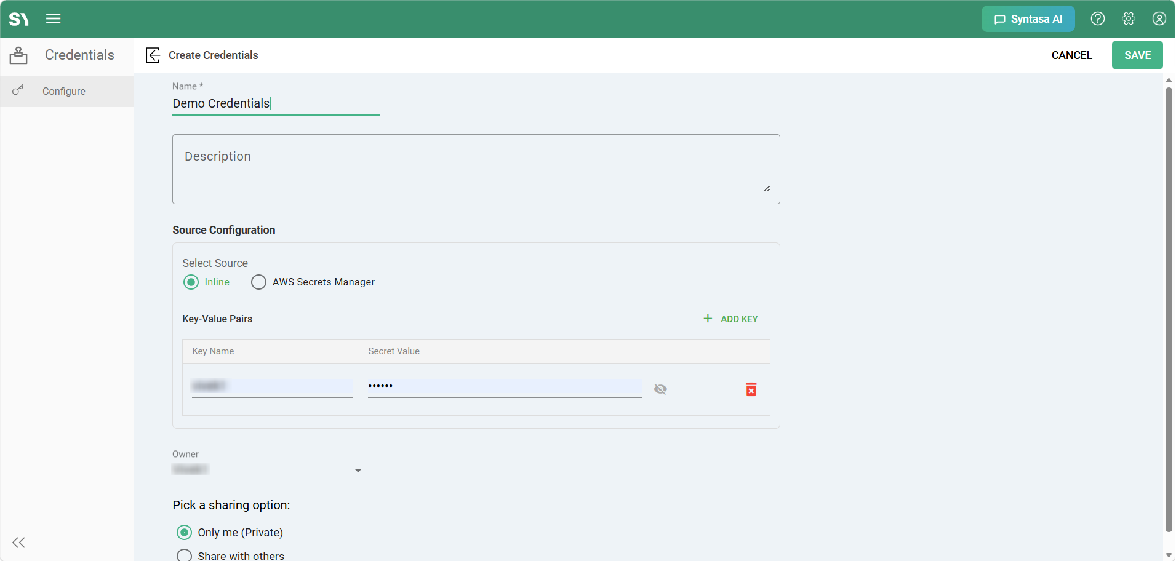
Task: Select the Inline source radio button
Action: pos(191,282)
